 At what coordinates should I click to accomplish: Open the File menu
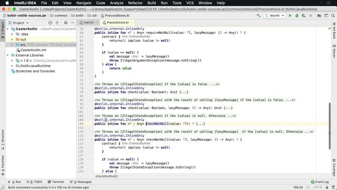click(x=44, y=3)
